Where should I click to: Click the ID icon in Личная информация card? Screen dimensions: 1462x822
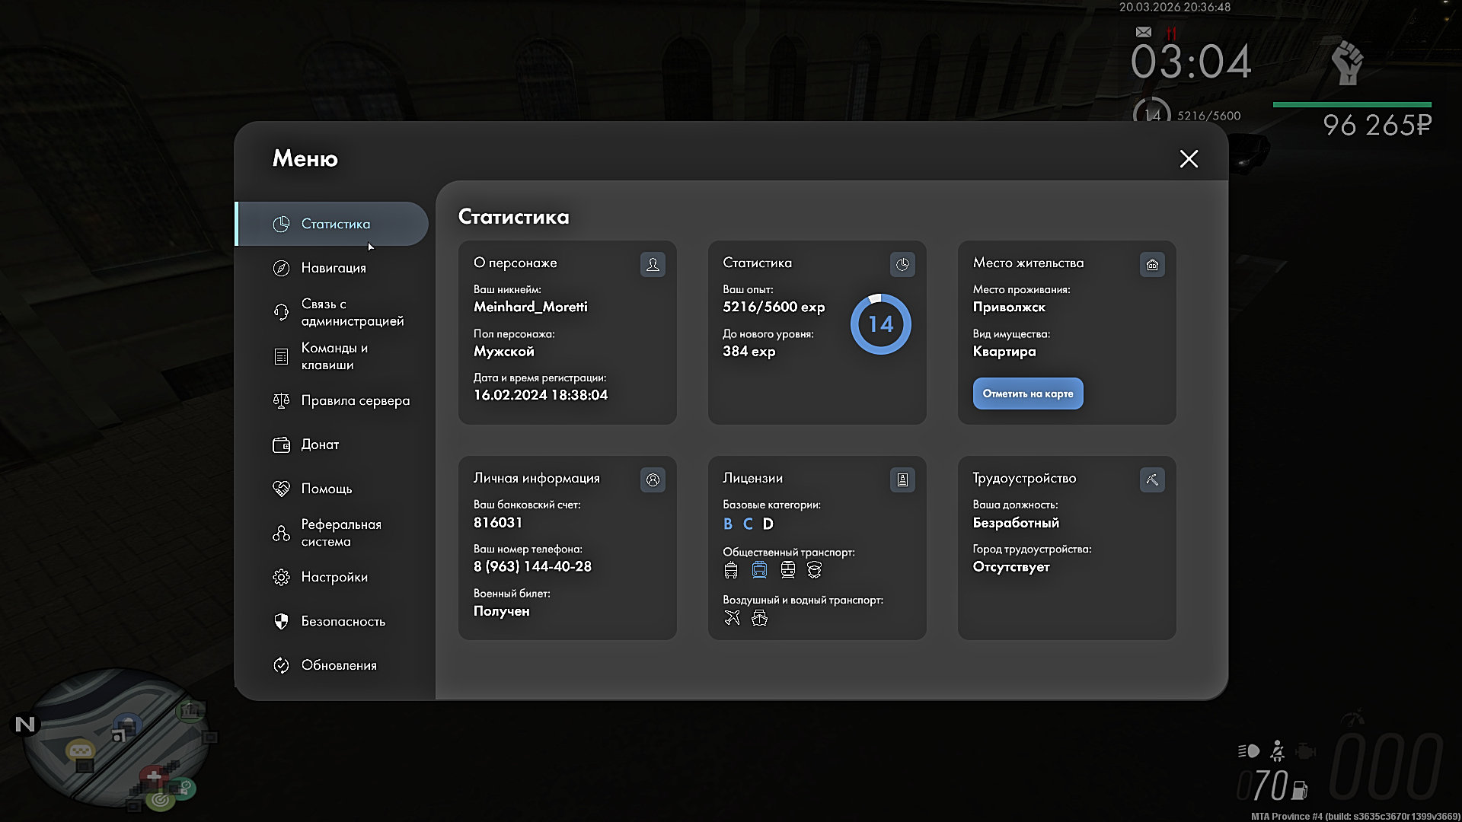pyautogui.click(x=653, y=479)
